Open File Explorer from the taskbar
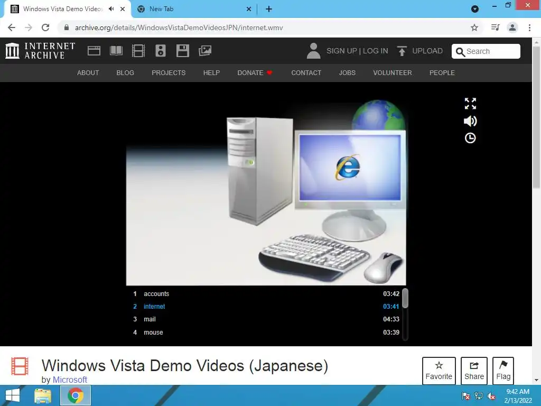The width and height of the screenshot is (541, 406). coord(43,395)
